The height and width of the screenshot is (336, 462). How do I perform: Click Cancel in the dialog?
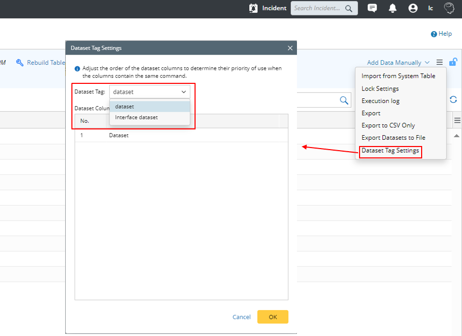pyautogui.click(x=242, y=317)
